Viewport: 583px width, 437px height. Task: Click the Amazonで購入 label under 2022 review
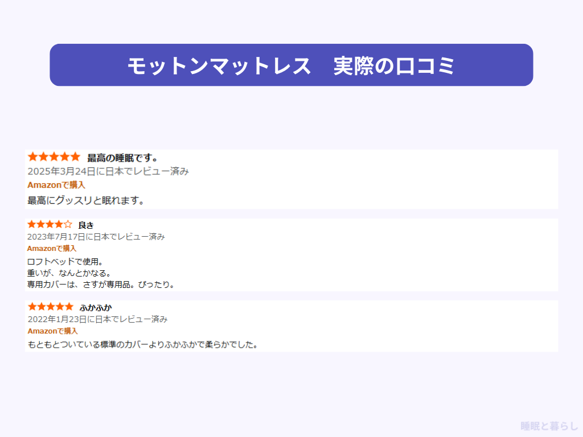[x=53, y=331]
